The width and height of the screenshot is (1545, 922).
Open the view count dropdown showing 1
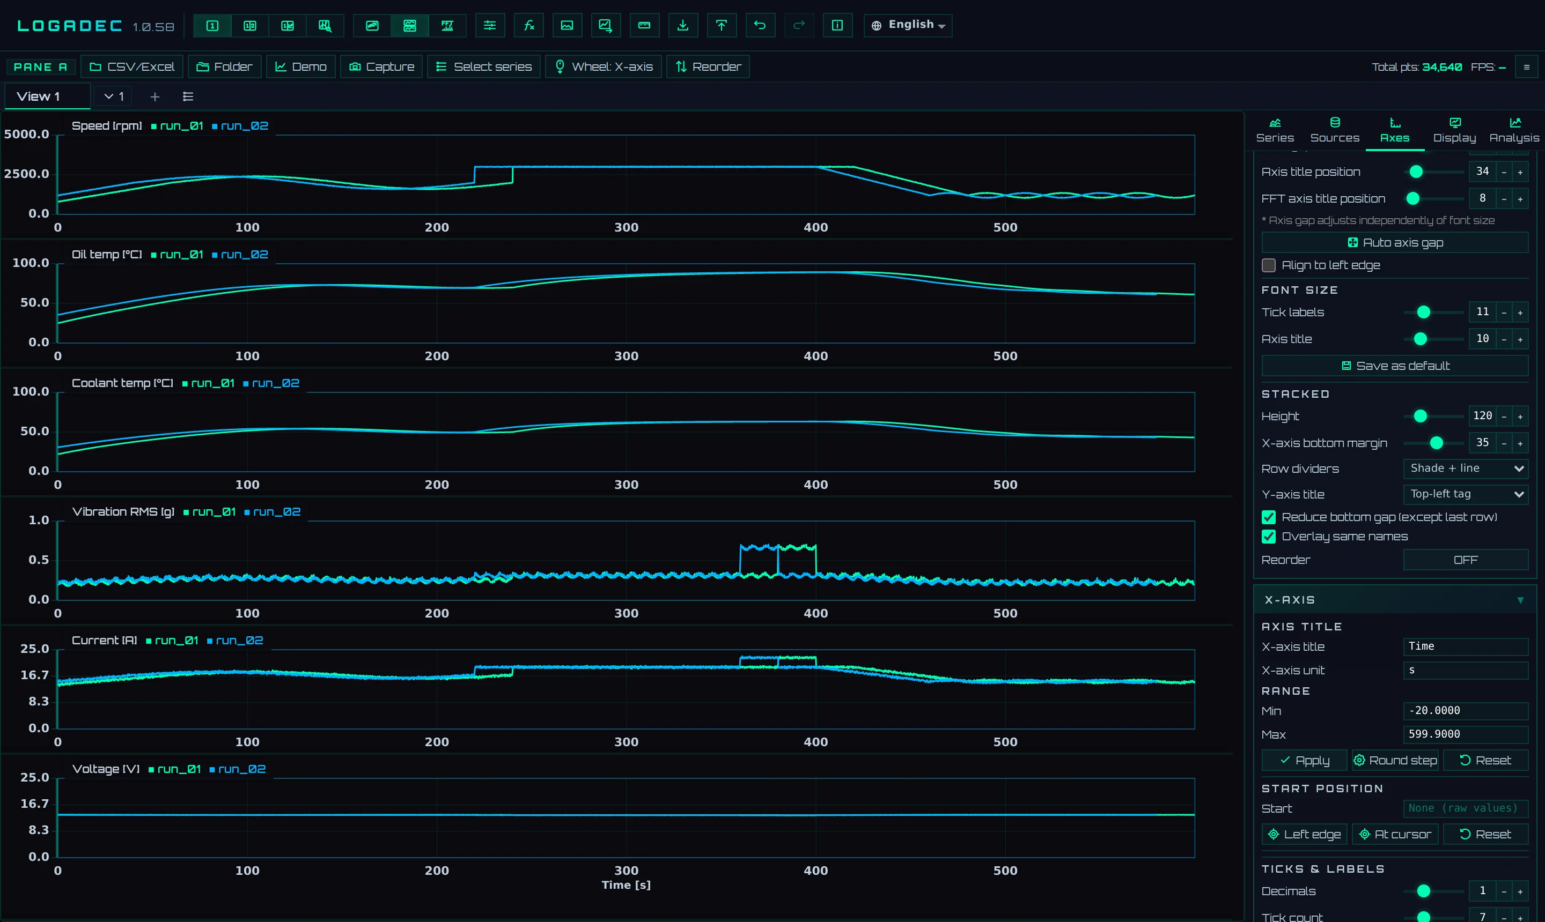[x=114, y=96]
